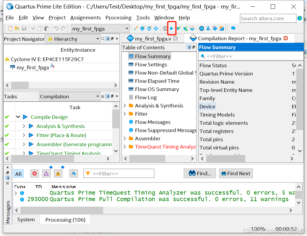
Task: Toggle the Tasks panel pin button
Action: (x=108, y=96)
